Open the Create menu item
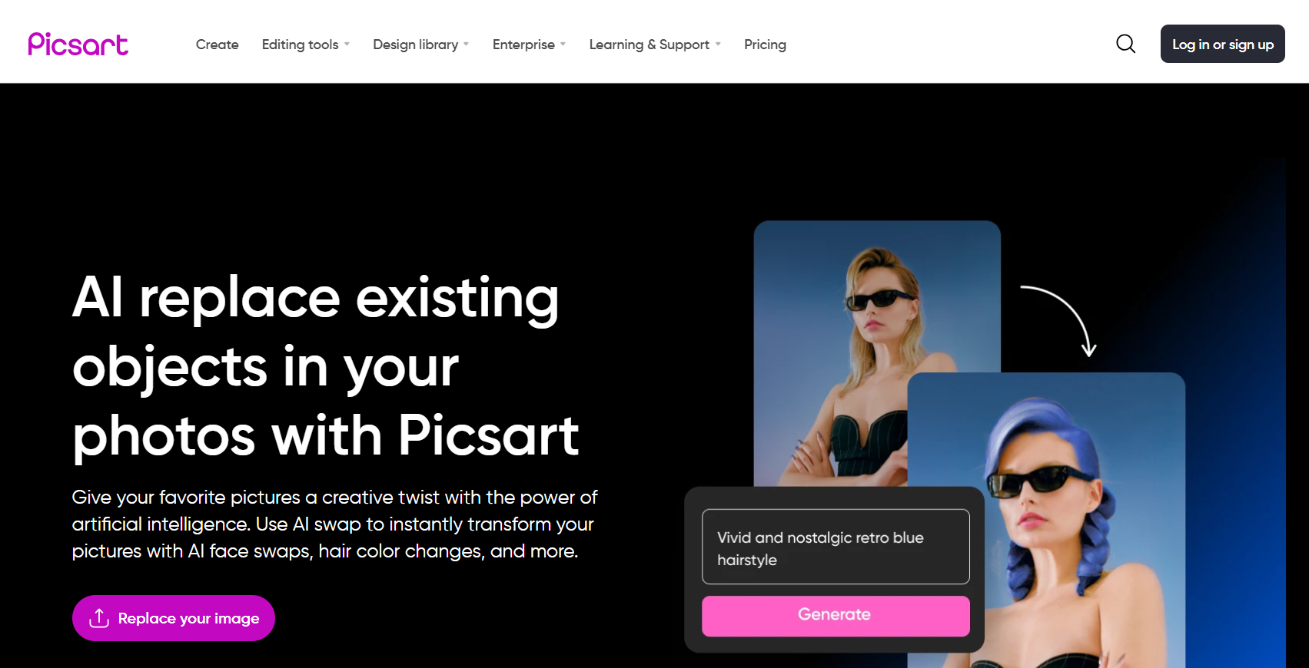The image size is (1309, 668). (x=218, y=45)
